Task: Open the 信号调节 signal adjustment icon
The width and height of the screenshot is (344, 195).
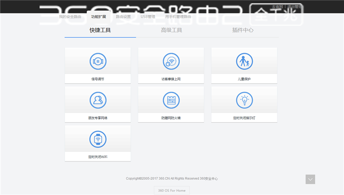Action: tap(98, 61)
